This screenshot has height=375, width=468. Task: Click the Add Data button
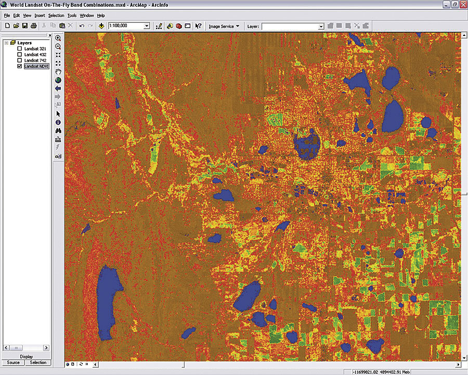[101, 26]
